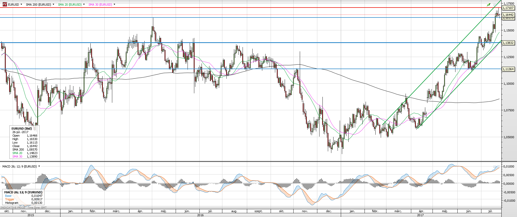The image size is (517, 217).
Task: Click the 1,17500 price axis label
Action: [509, 3]
